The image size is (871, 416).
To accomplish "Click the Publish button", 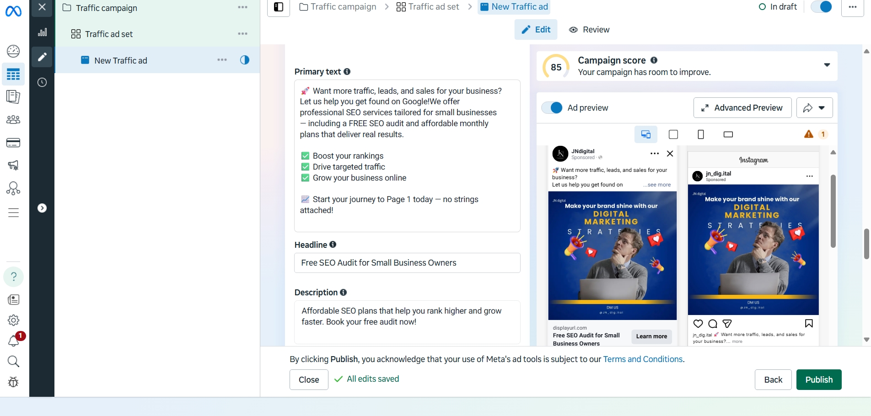I will coord(818,379).
